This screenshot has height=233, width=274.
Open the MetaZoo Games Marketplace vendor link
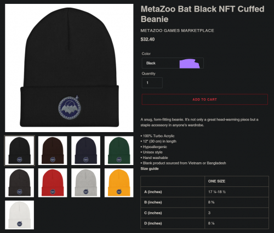pyautogui.click(x=177, y=31)
